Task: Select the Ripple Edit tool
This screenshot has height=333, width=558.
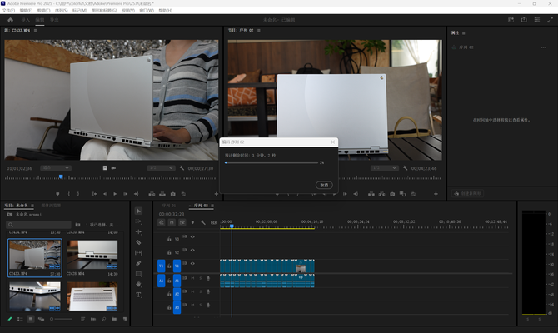Action: click(138, 231)
